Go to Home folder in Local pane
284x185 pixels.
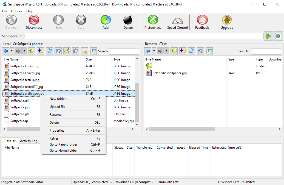[x=58, y=51]
